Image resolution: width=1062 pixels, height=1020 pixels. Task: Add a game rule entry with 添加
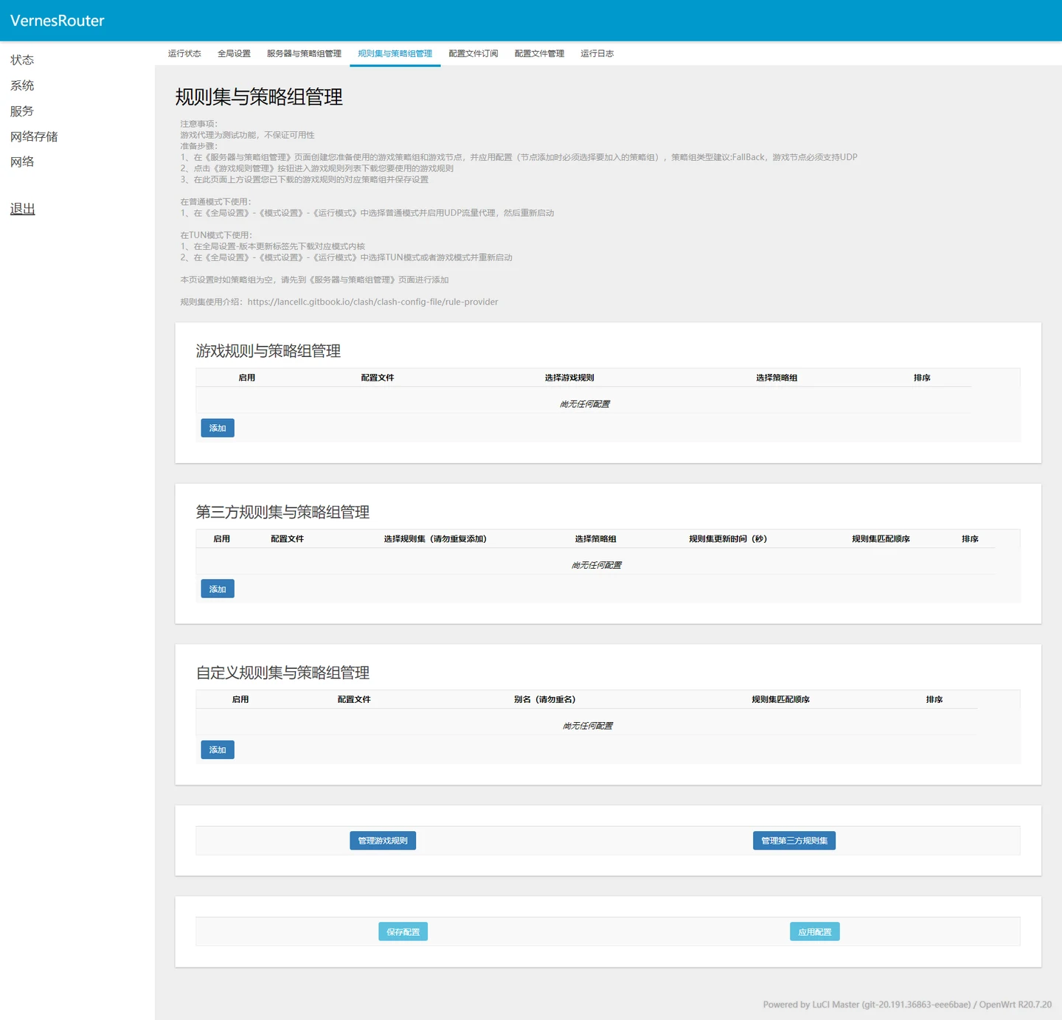tap(218, 429)
